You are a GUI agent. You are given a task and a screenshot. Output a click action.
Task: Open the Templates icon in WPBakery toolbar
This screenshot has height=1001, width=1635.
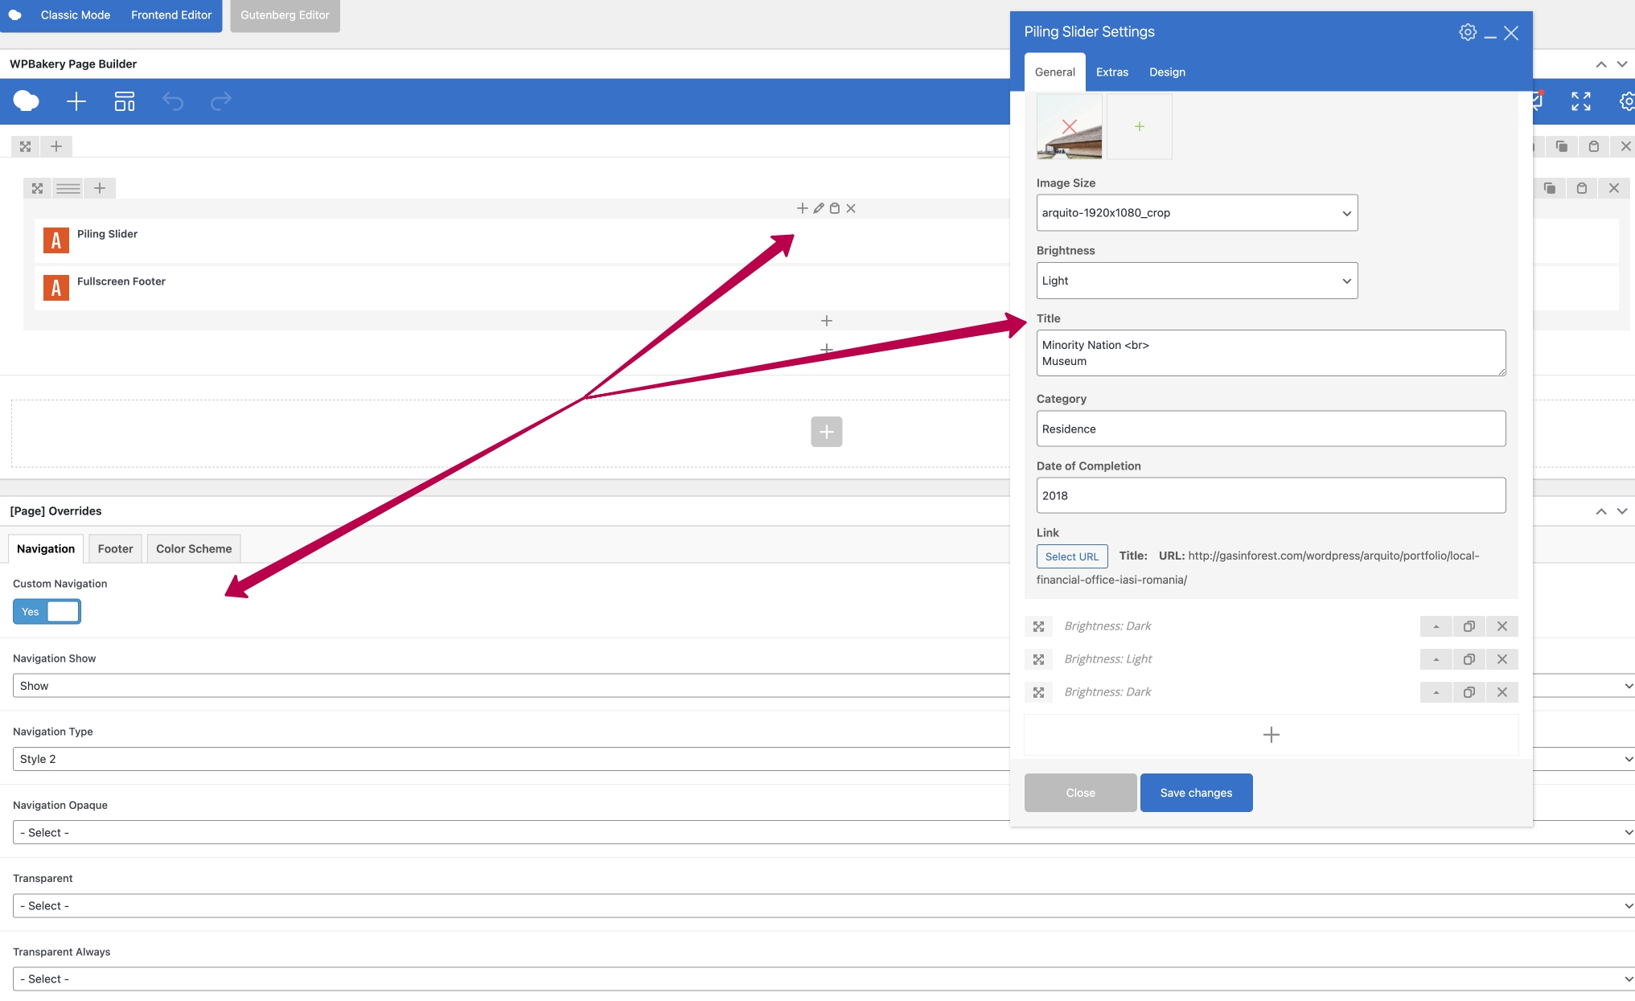click(x=125, y=101)
